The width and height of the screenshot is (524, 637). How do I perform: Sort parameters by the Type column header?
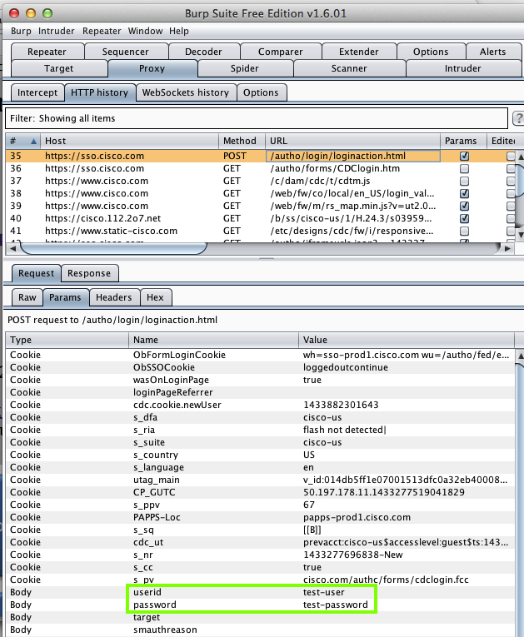tap(67, 340)
